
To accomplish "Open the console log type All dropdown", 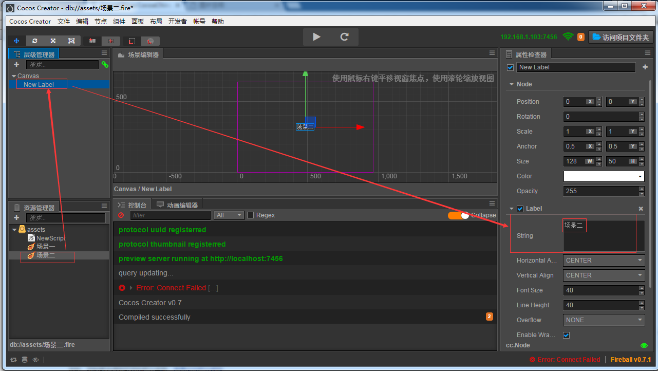I will click(229, 215).
